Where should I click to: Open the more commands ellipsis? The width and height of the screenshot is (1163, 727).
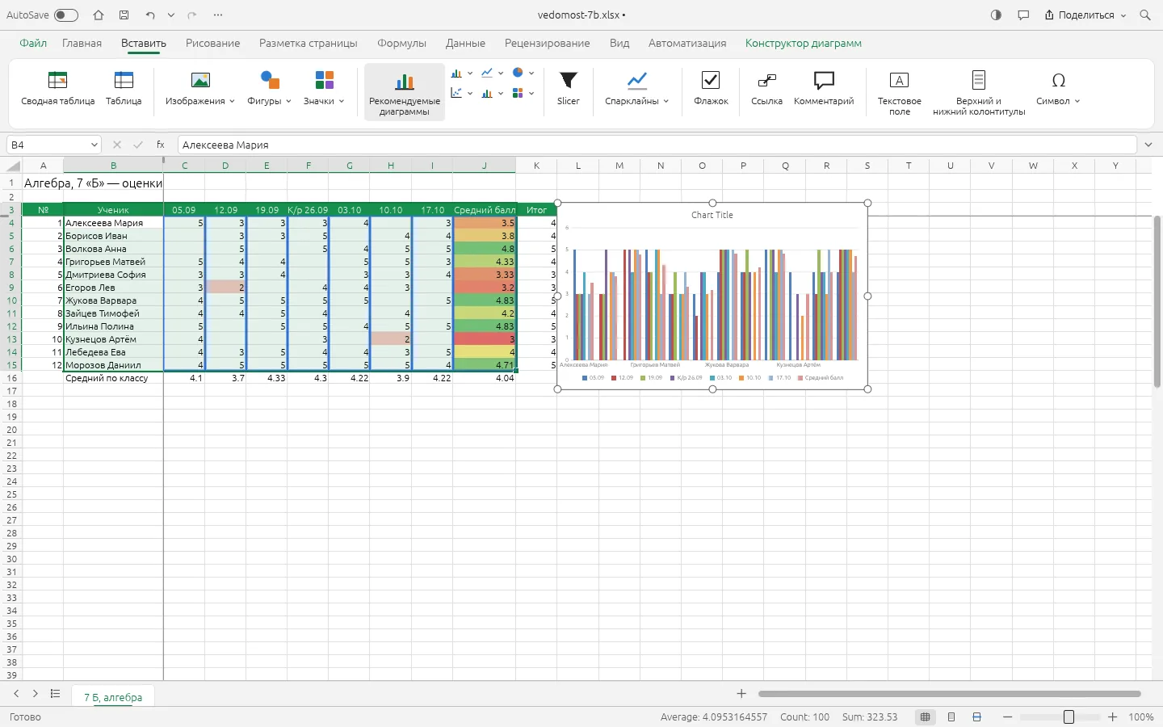pyautogui.click(x=218, y=15)
